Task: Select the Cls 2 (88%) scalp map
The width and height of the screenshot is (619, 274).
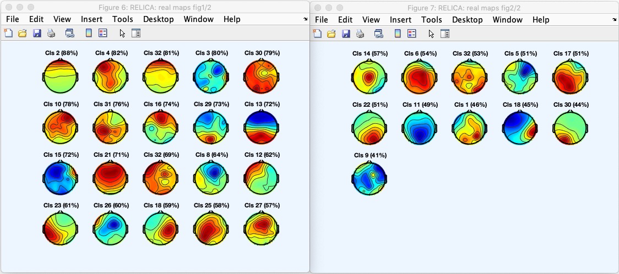Action: tap(60, 76)
